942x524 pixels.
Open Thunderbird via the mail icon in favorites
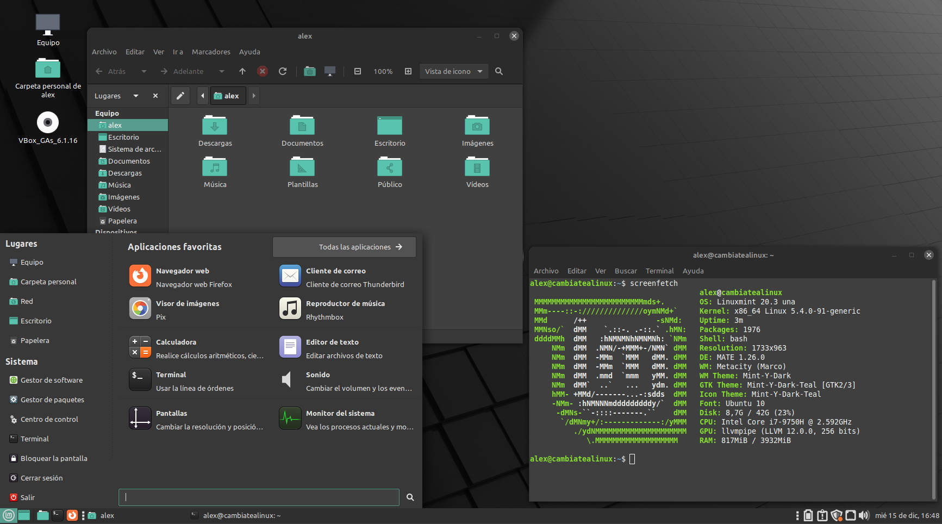[x=290, y=276]
